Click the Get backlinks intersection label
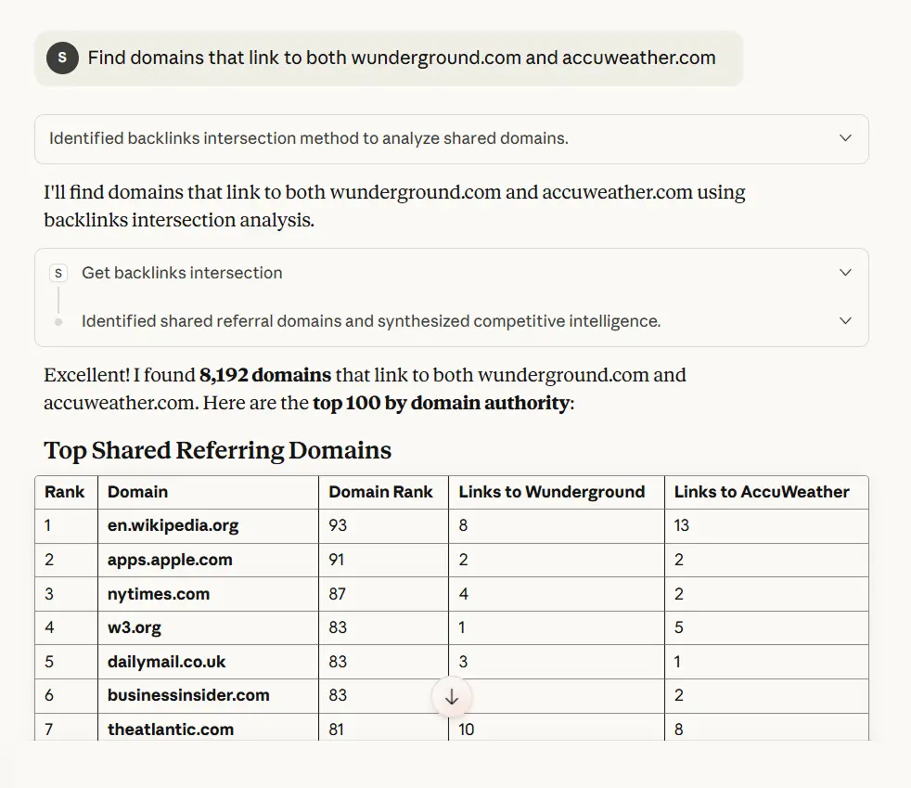Image resolution: width=911 pixels, height=788 pixels. pyautogui.click(x=182, y=273)
